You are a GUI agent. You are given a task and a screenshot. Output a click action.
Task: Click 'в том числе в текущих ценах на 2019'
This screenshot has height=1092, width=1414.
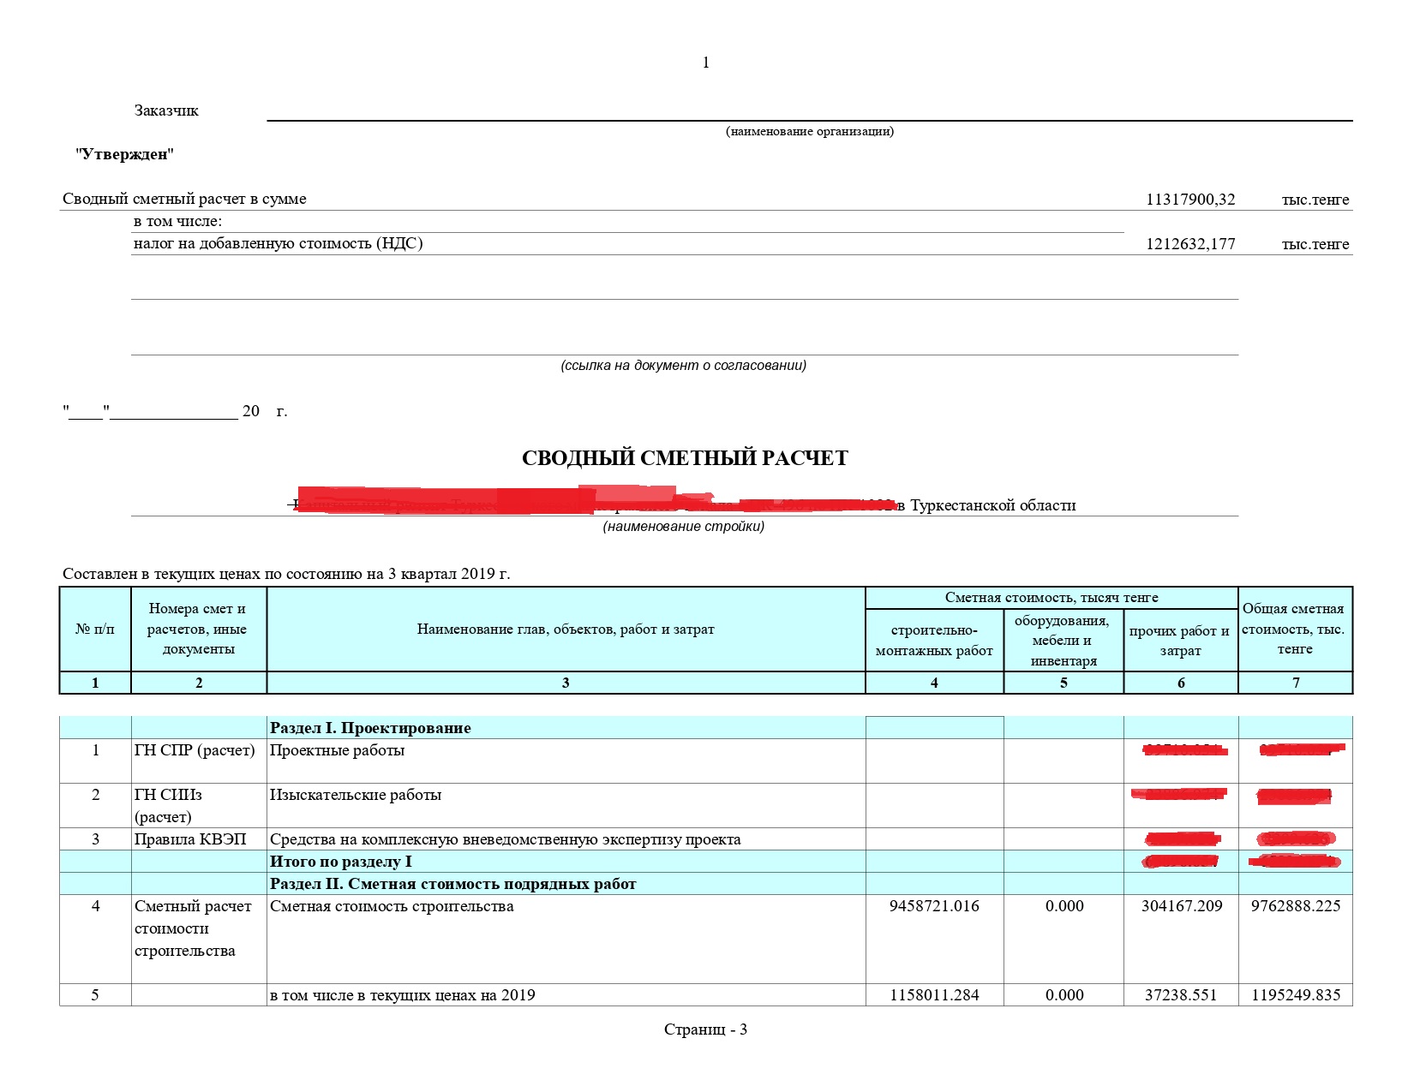[403, 995]
